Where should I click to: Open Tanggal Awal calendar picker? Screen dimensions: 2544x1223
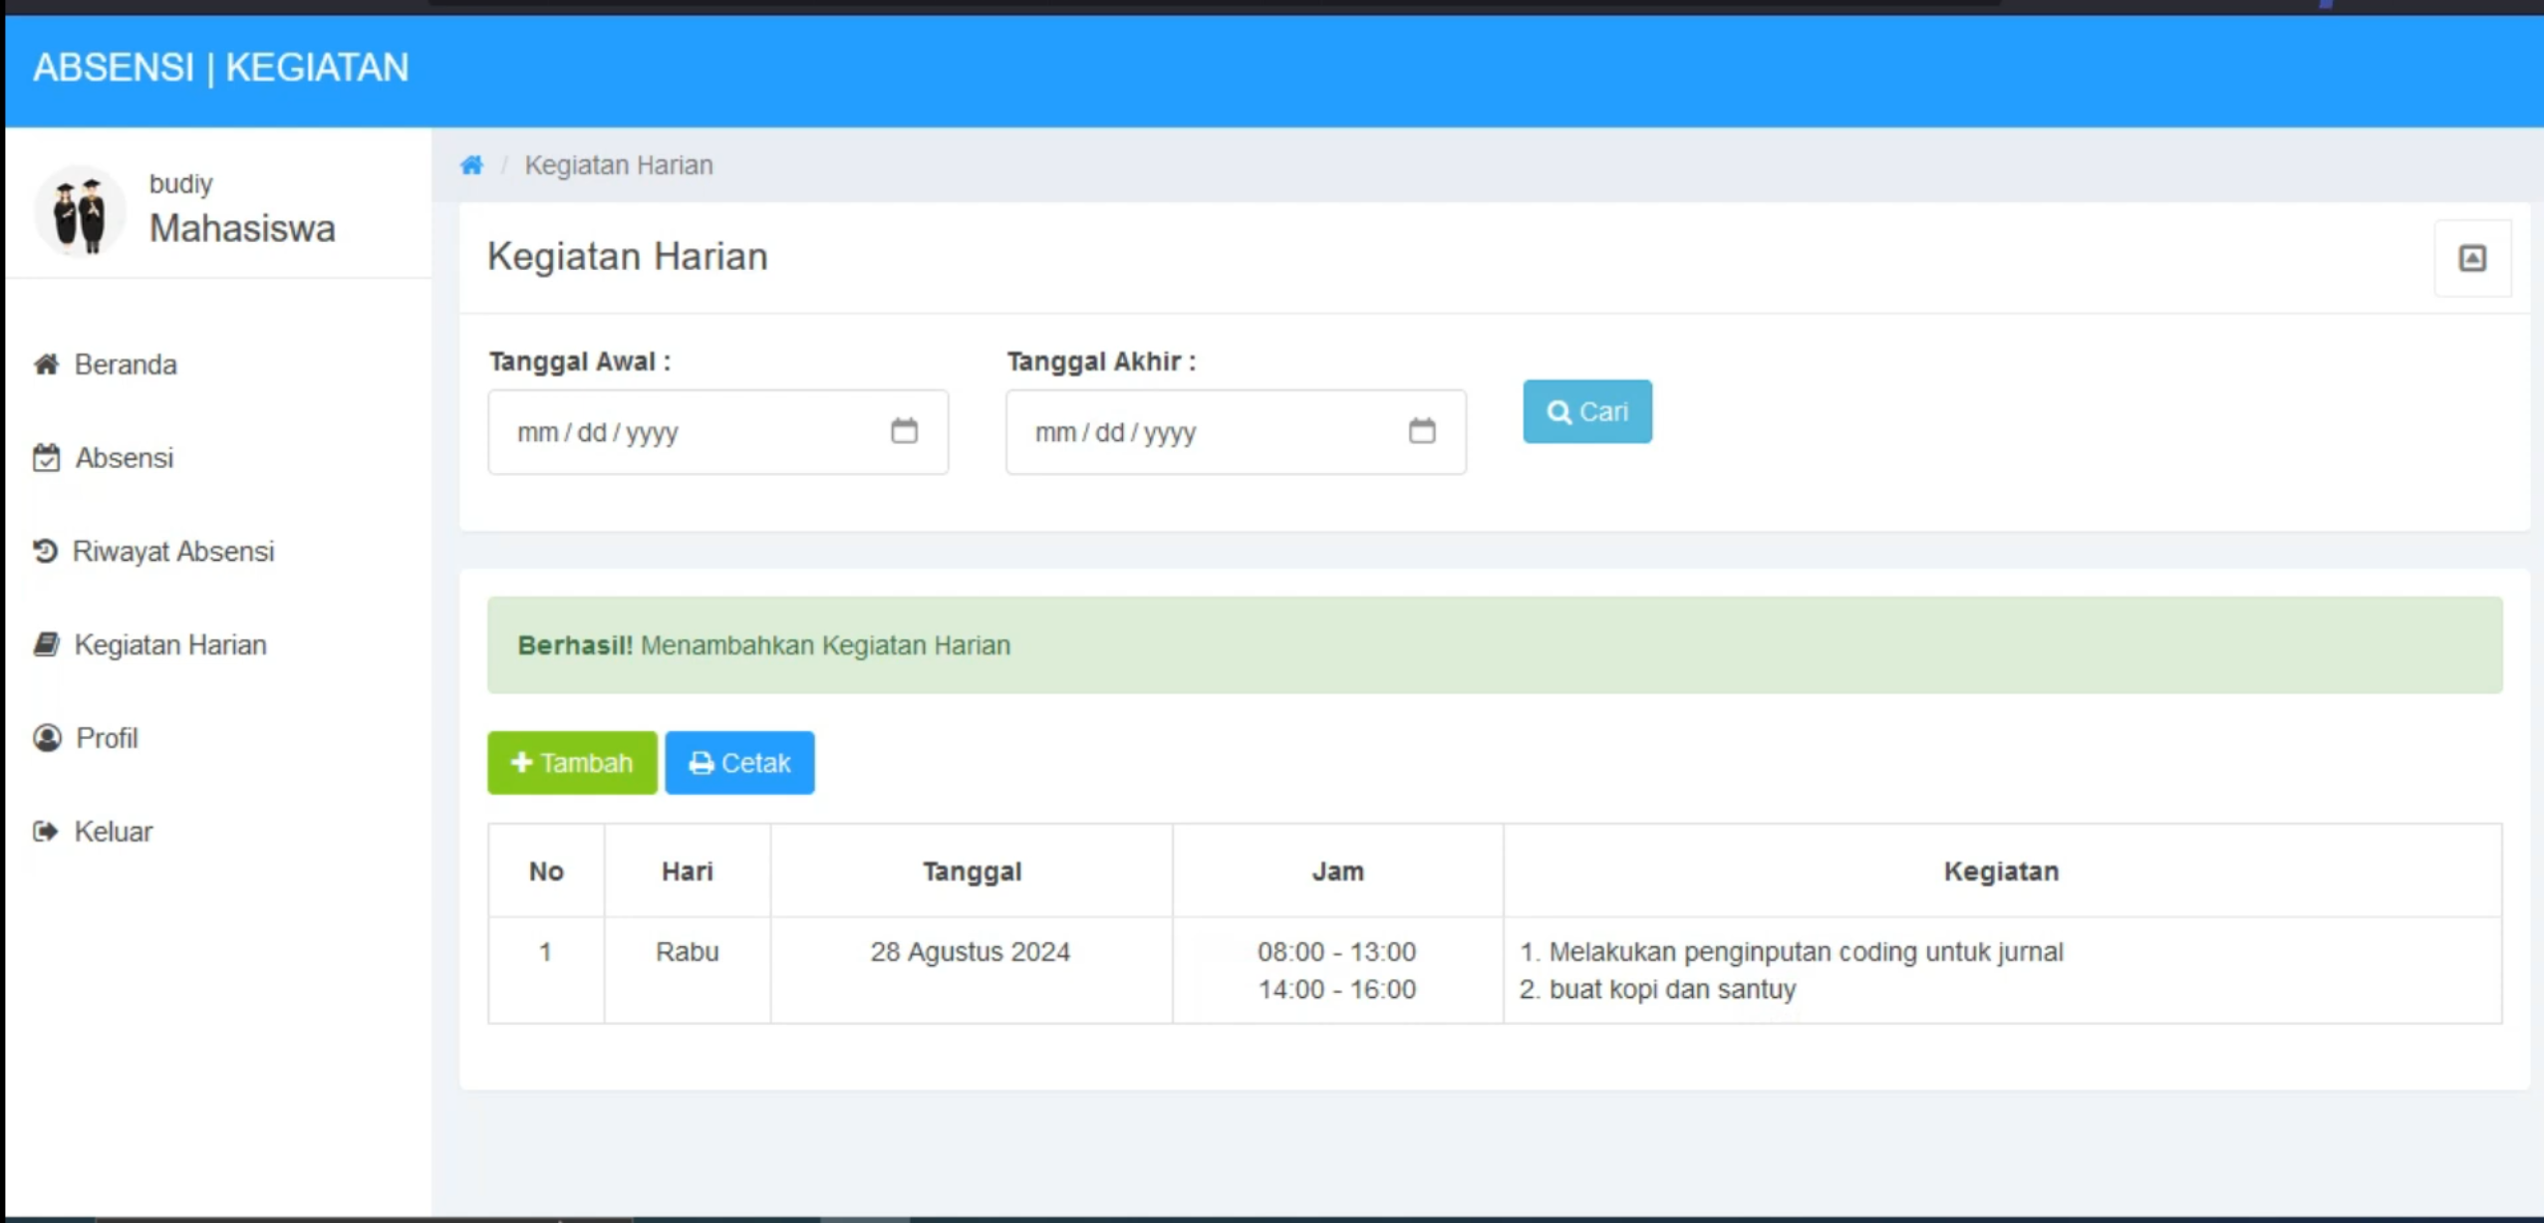tap(904, 431)
